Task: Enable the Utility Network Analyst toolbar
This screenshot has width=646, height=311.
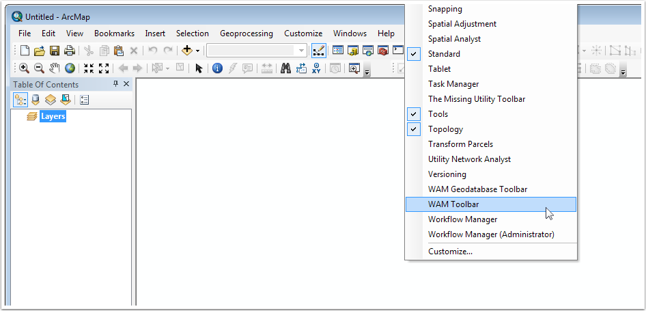Action: [x=491, y=159]
